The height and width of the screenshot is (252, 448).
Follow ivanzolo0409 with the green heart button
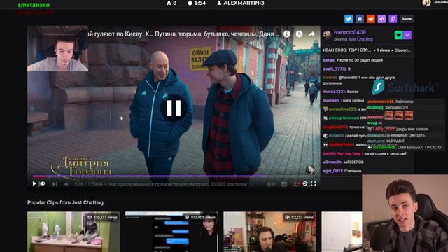[x=398, y=35]
